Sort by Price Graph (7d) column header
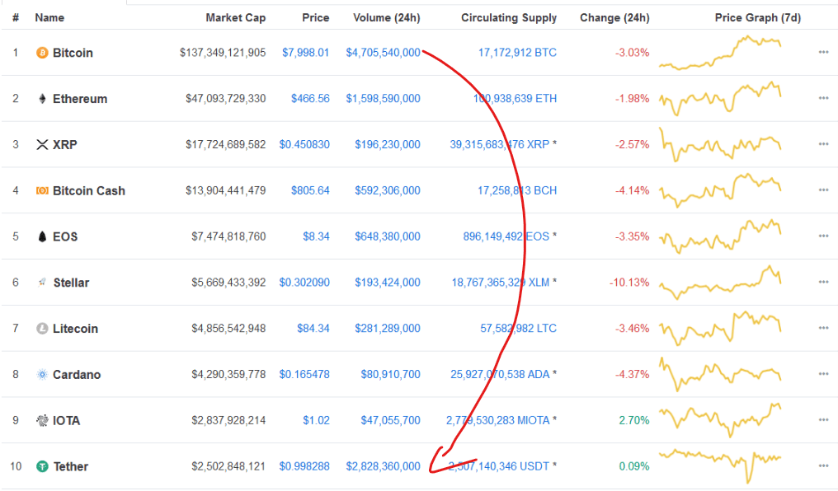The image size is (838, 491). [x=758, y=17]
